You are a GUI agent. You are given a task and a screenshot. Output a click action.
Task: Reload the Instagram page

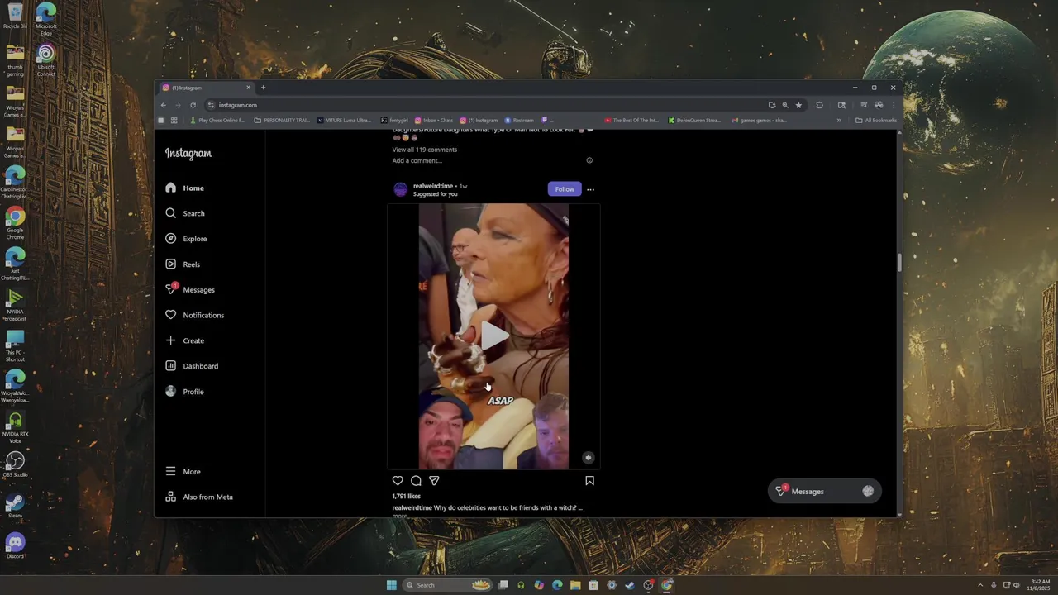(x=193, y=105)
